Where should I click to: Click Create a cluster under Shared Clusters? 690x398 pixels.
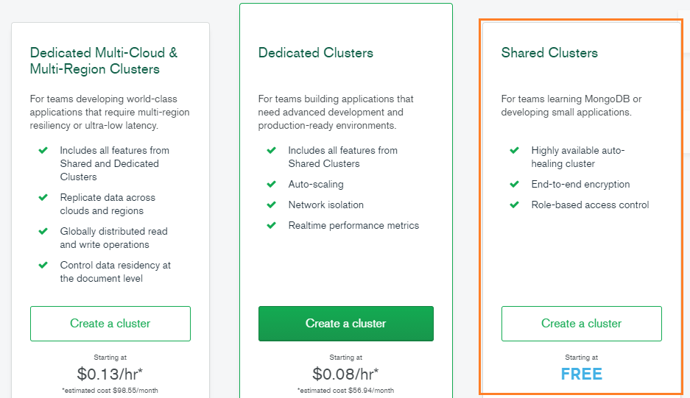coord(581,324)
